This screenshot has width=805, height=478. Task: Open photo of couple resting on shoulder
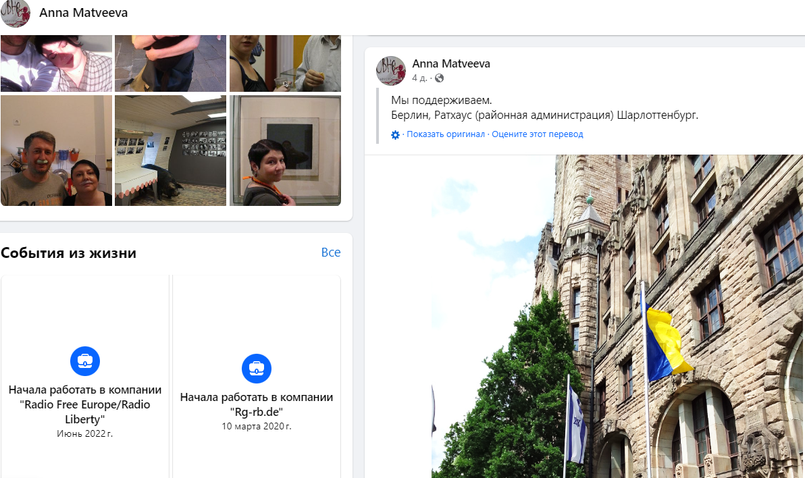pyautogui.click(x=57, y=63)
